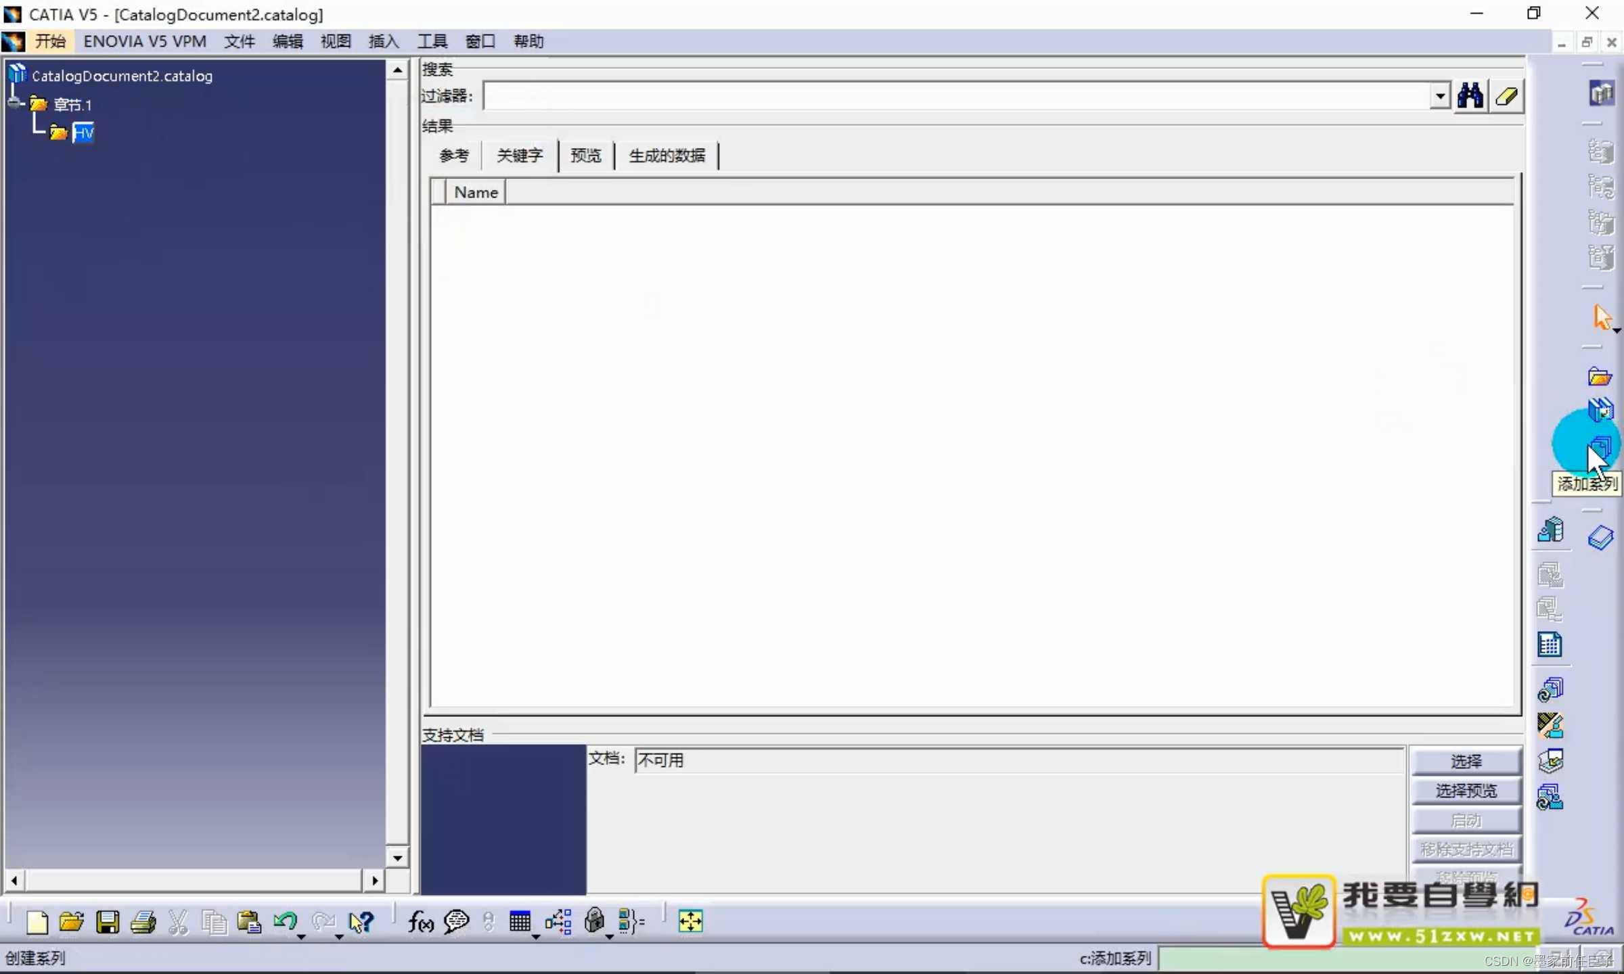The width and height of the screenshot is (1624, 974).
Task: Open the filter dropdown arrow
Action: [x=1440, y=96]
